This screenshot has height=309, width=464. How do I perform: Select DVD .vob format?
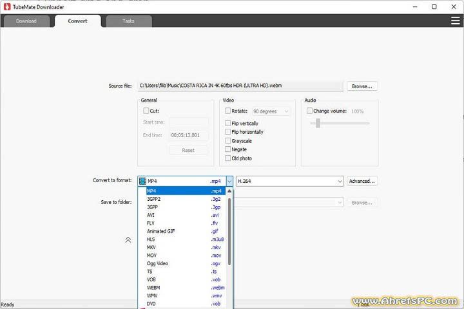click(x=186, y=303)
